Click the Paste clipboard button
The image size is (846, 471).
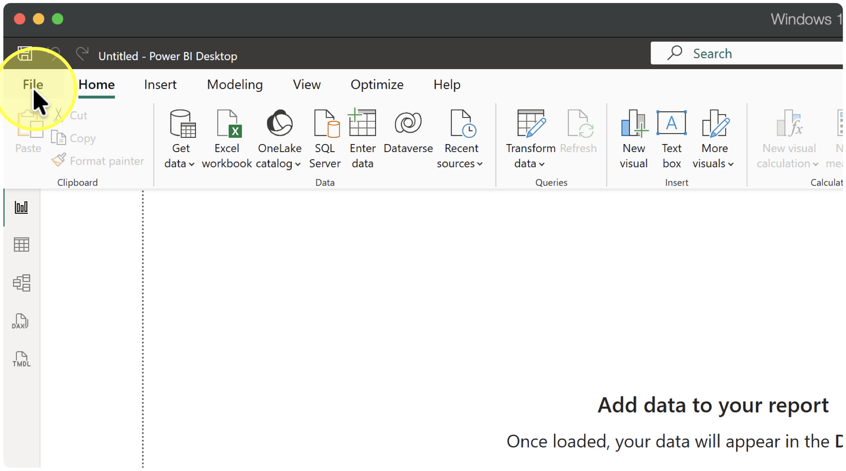29,132
